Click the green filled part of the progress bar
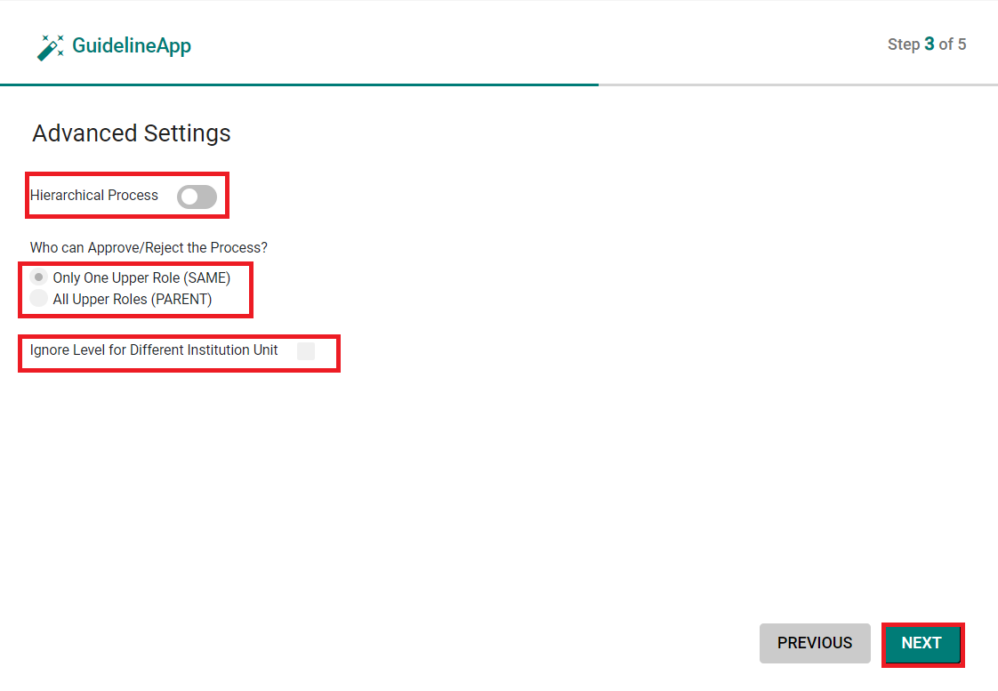The height and width of the screenshot is (691, 998). click(299, 84)
